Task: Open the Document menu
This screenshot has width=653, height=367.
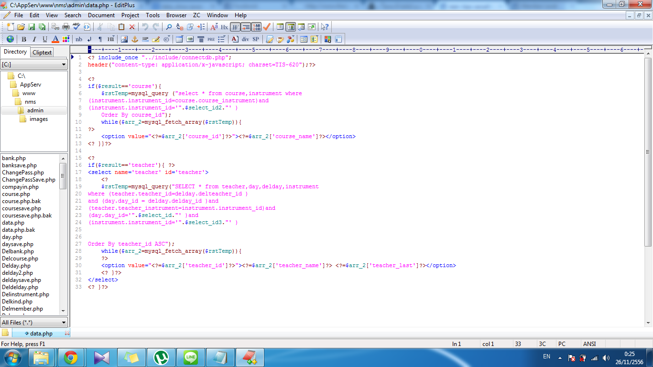Action: [101, 15]
